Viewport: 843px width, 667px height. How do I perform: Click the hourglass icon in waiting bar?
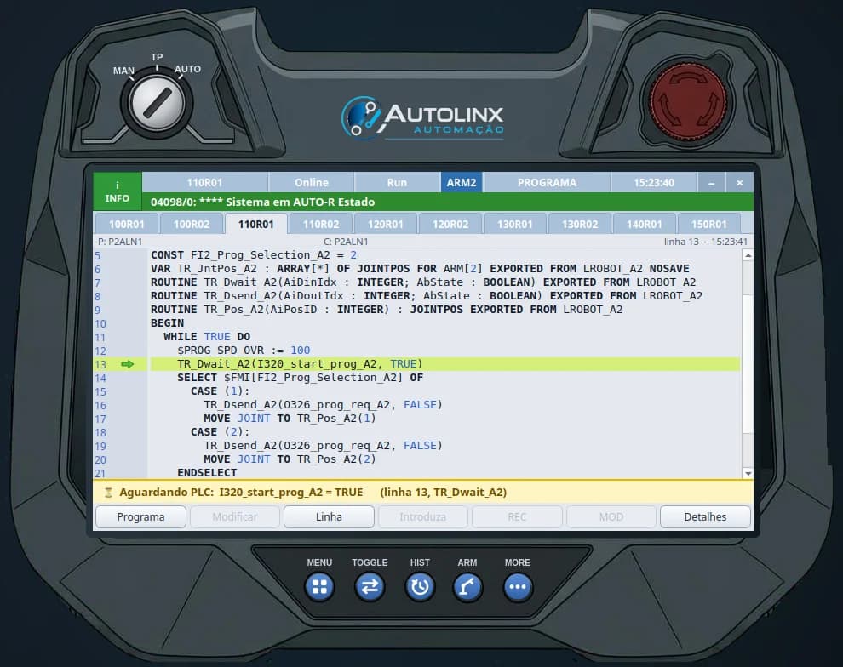coord(108,493)
